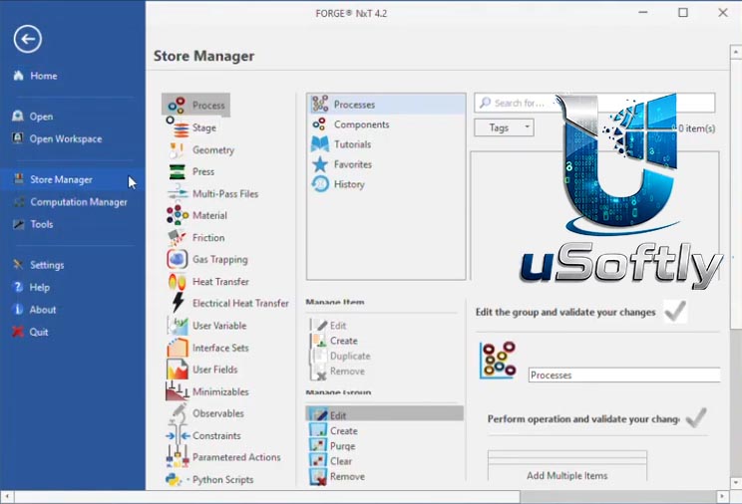Select the Gas Trapping icon

pos(177,259)
